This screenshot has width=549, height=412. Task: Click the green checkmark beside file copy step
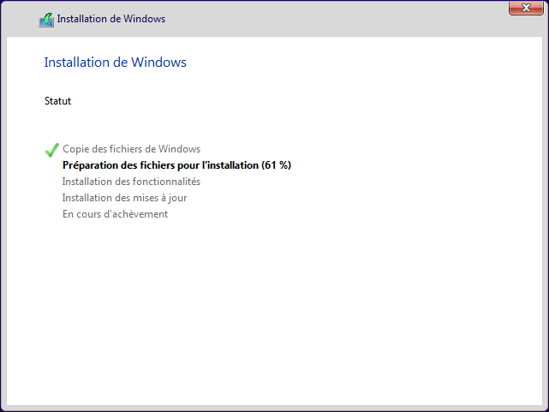[51, 150]
